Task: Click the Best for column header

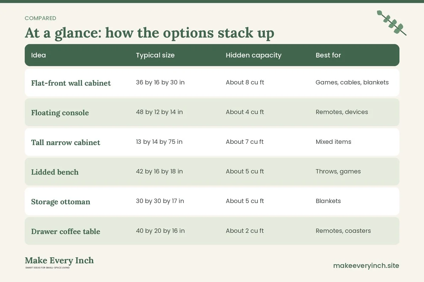Action: pos(328,55)
